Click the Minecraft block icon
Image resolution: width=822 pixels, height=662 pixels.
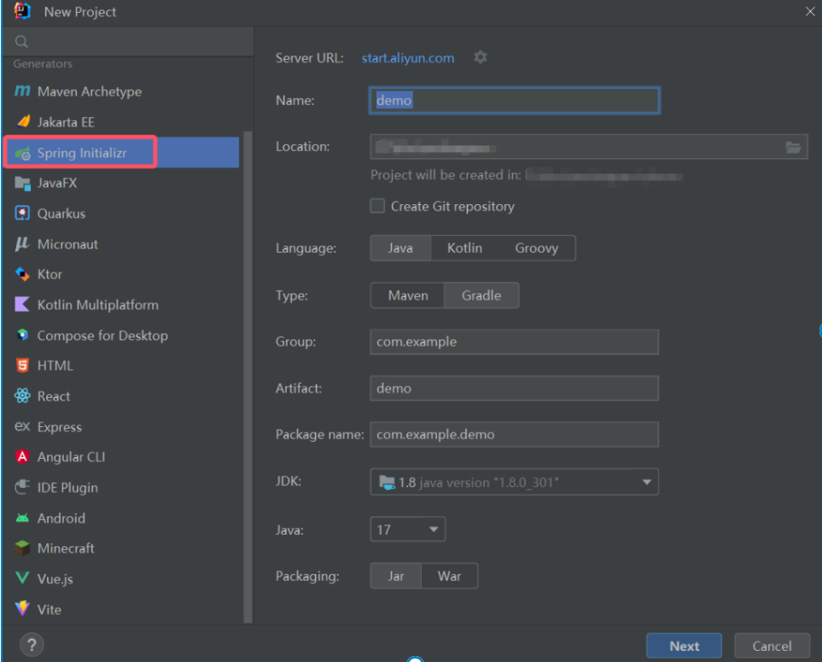click(22, 548)
